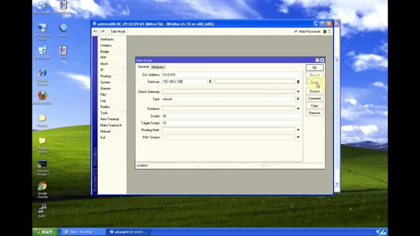420x236 pixels.
Task: Open My Computer desktop icon
Action: [x=42, y=8]
